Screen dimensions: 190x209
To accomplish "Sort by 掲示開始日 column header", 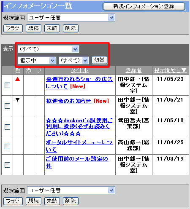I will coord(171,70).
